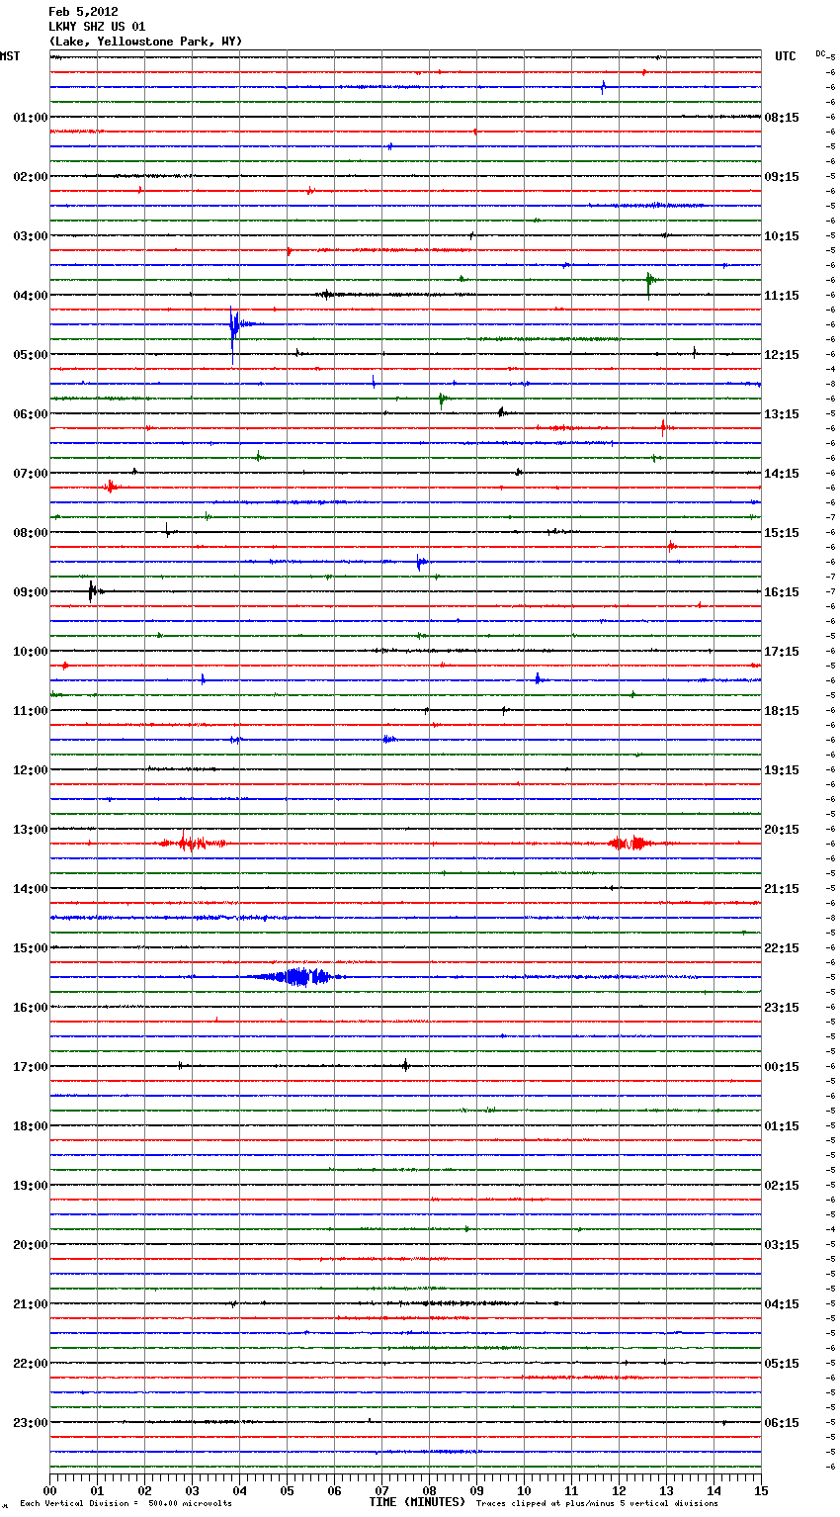Select the 07:00 MST time label

[x=30, y=474]
